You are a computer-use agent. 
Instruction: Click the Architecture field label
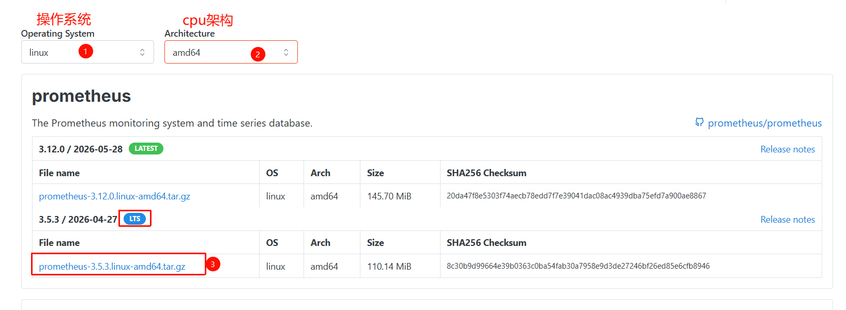[x=190, y=34]
